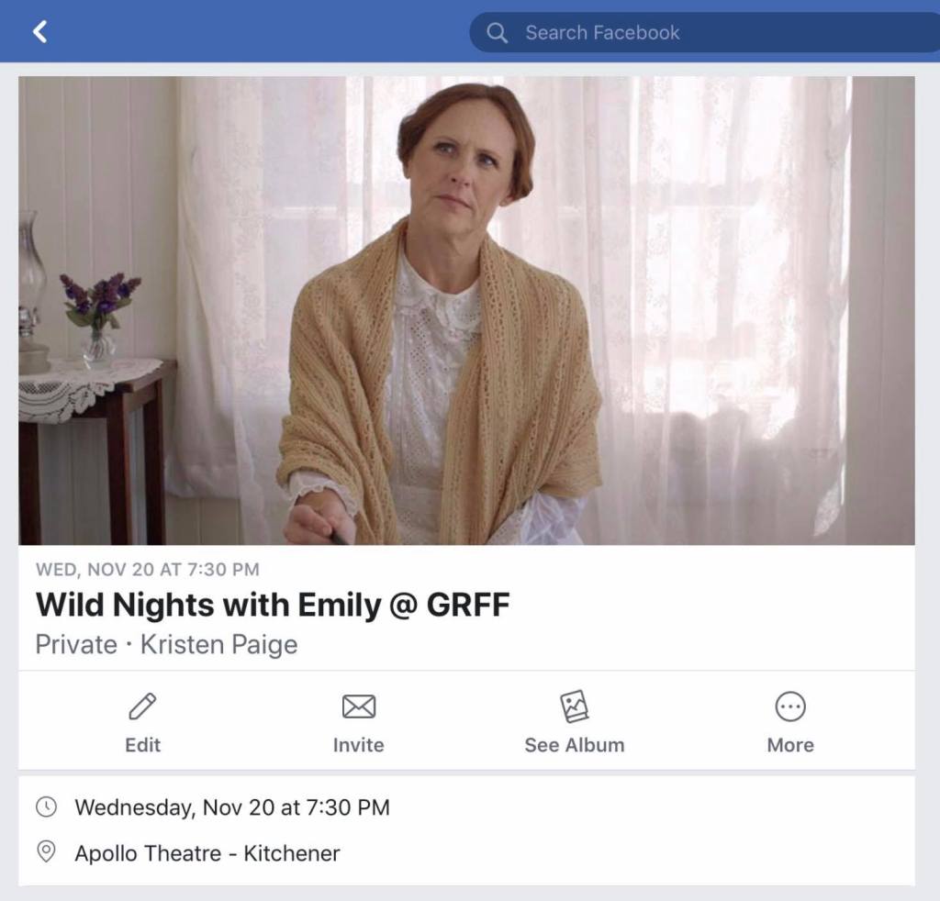
Task: Click the Invite envelope icon
Action: (x=358, y=706)
